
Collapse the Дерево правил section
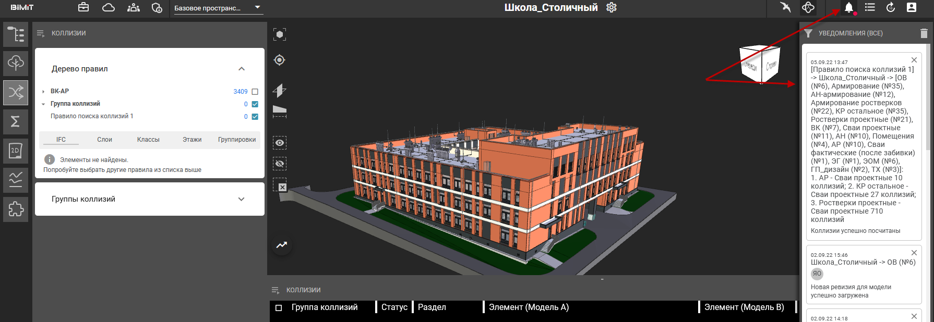click(x=241, y=69)
